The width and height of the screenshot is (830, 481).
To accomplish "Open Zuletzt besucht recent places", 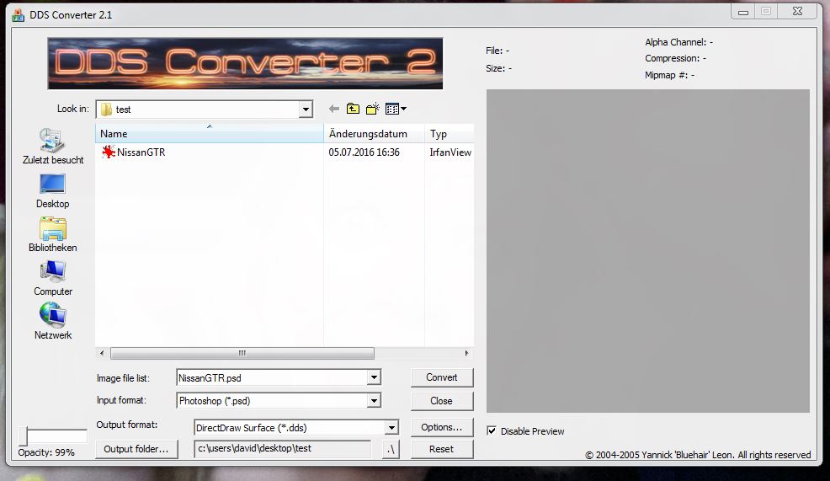I will (52, 147).
